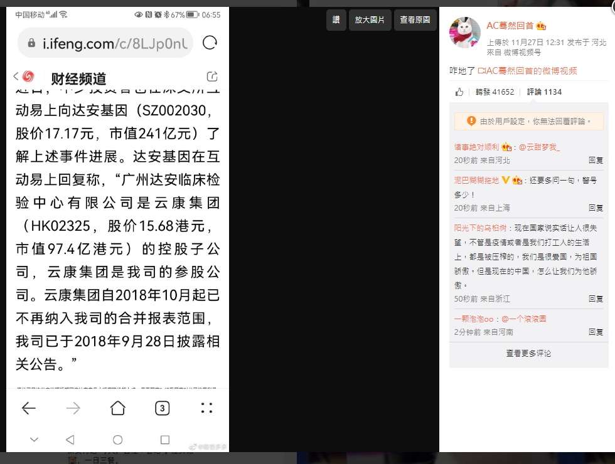Click the Bluetooth icon in the phone status bar

[x=166, y=14]
